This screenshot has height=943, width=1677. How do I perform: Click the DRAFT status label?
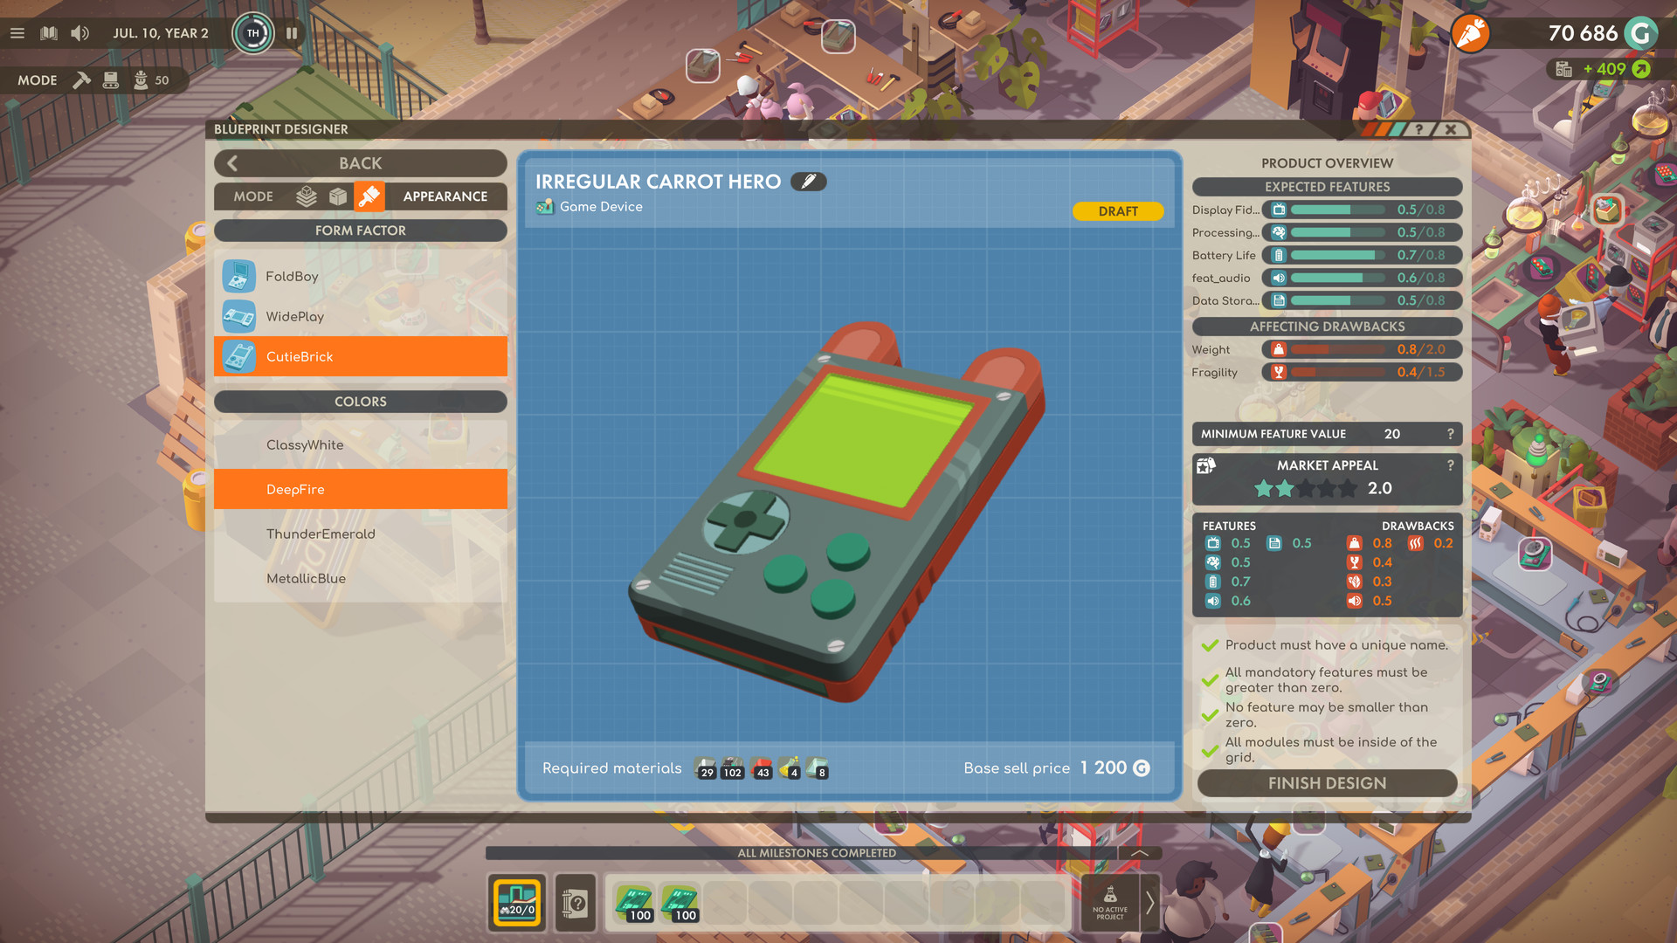tap(1118, 209)
